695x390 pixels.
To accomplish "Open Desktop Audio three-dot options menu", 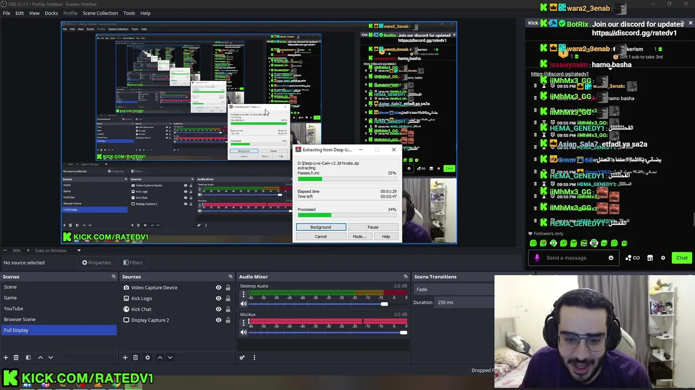I will (x=243, y=295).
